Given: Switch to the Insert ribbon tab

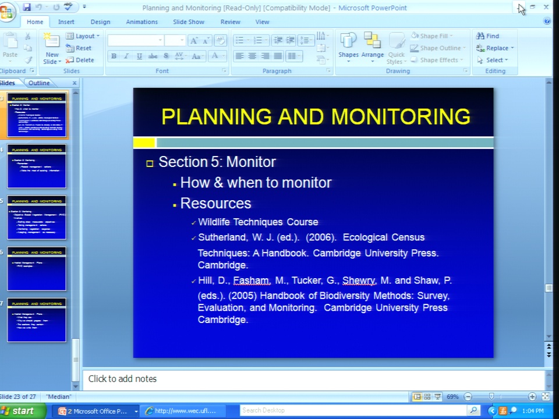Looking at the screenshot, I should click(66, 22).
